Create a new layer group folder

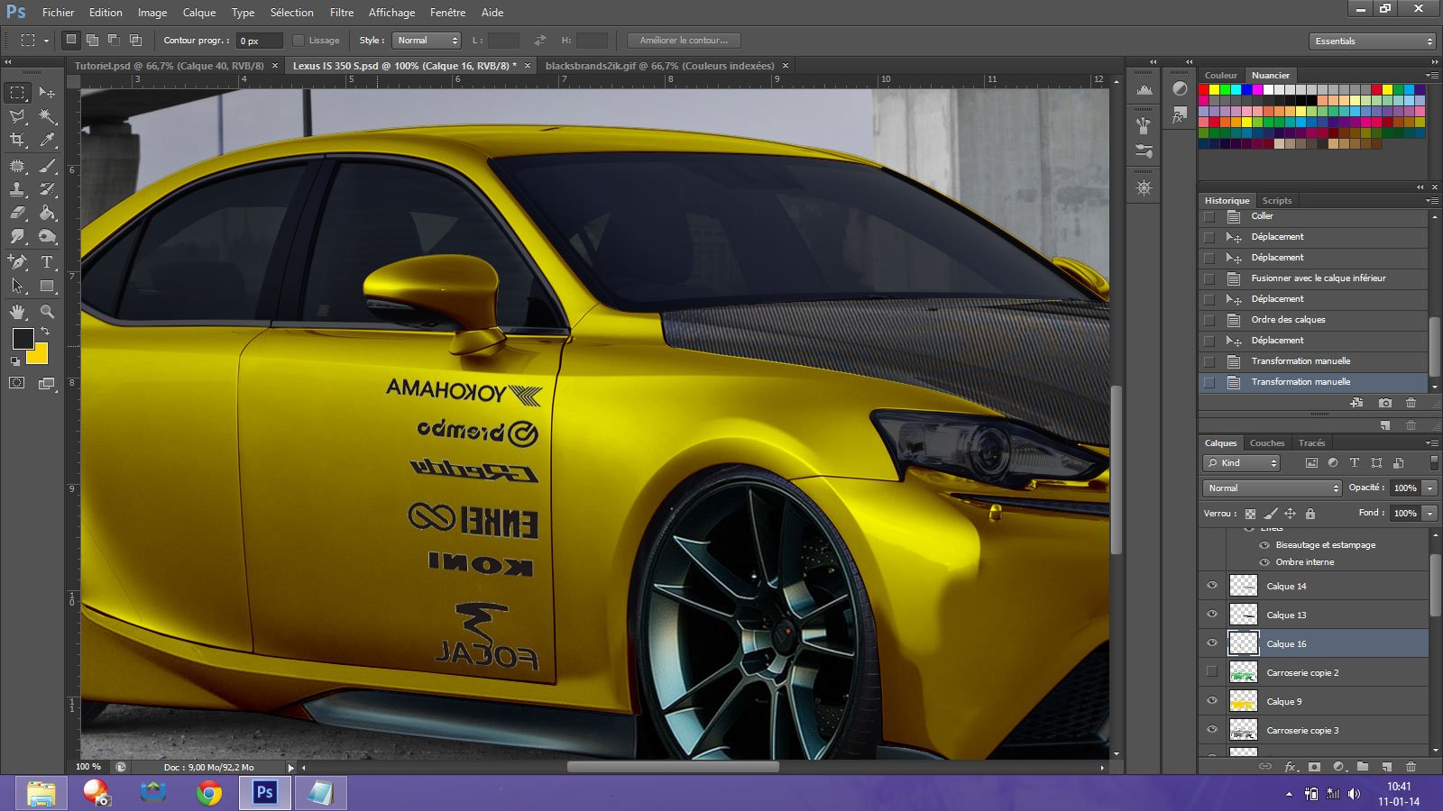click(1363, 767)
